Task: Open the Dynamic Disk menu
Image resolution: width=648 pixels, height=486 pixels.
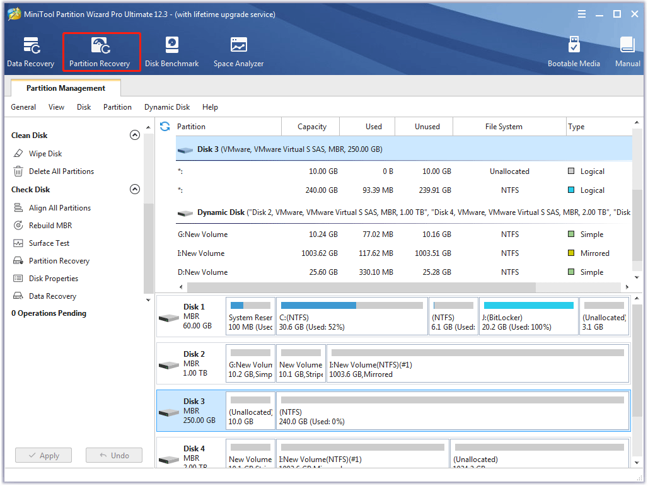Action: 166,107
